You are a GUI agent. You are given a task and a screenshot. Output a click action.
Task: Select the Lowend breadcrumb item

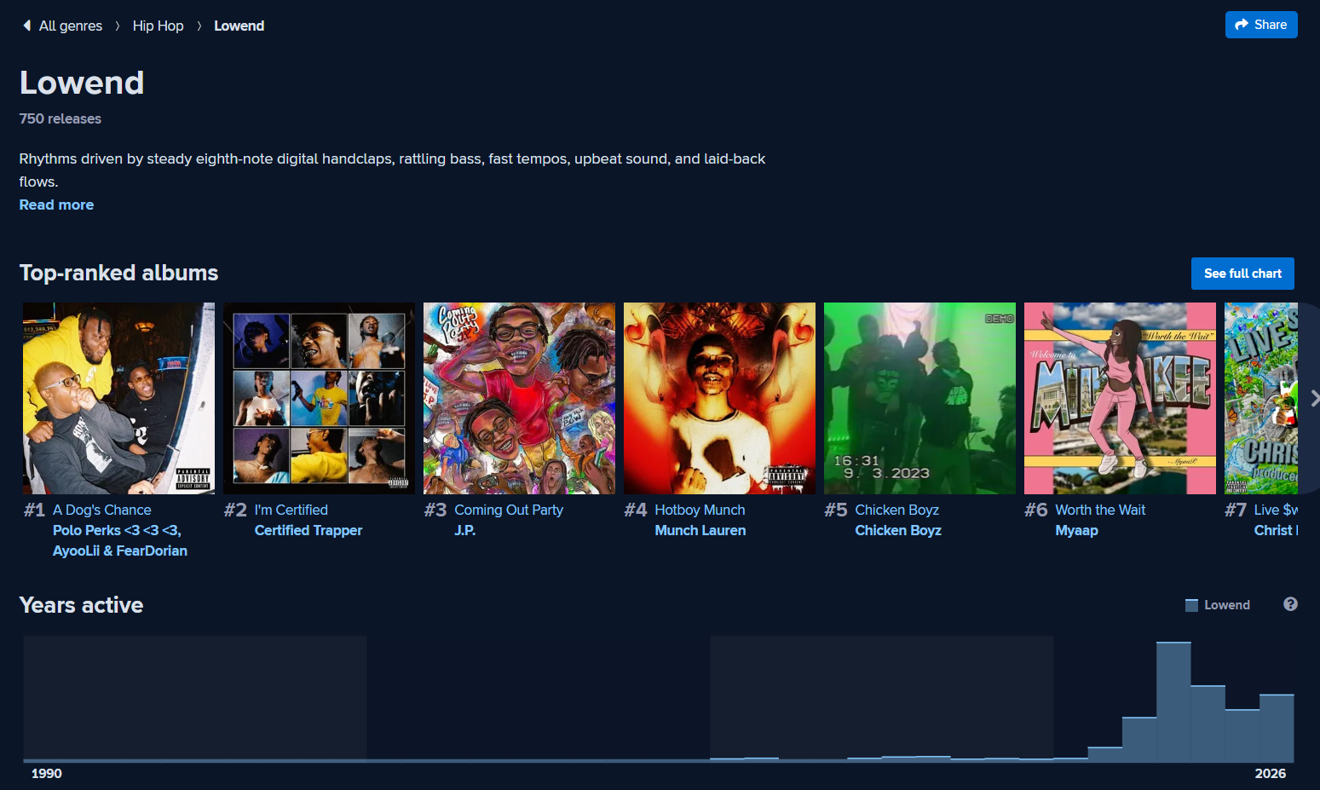click(x=239, y=26)
